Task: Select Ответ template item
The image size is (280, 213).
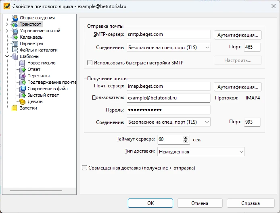Action: pyautogui.click(x=34, y=69)
